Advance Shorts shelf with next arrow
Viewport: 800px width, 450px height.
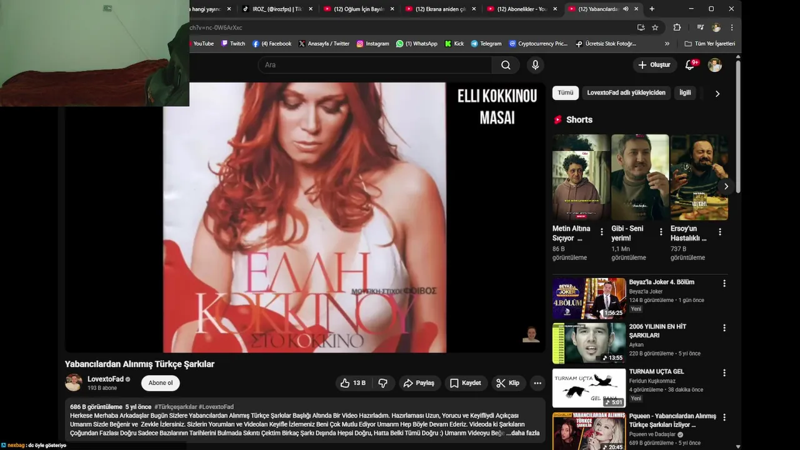click(x=726, y=186)
